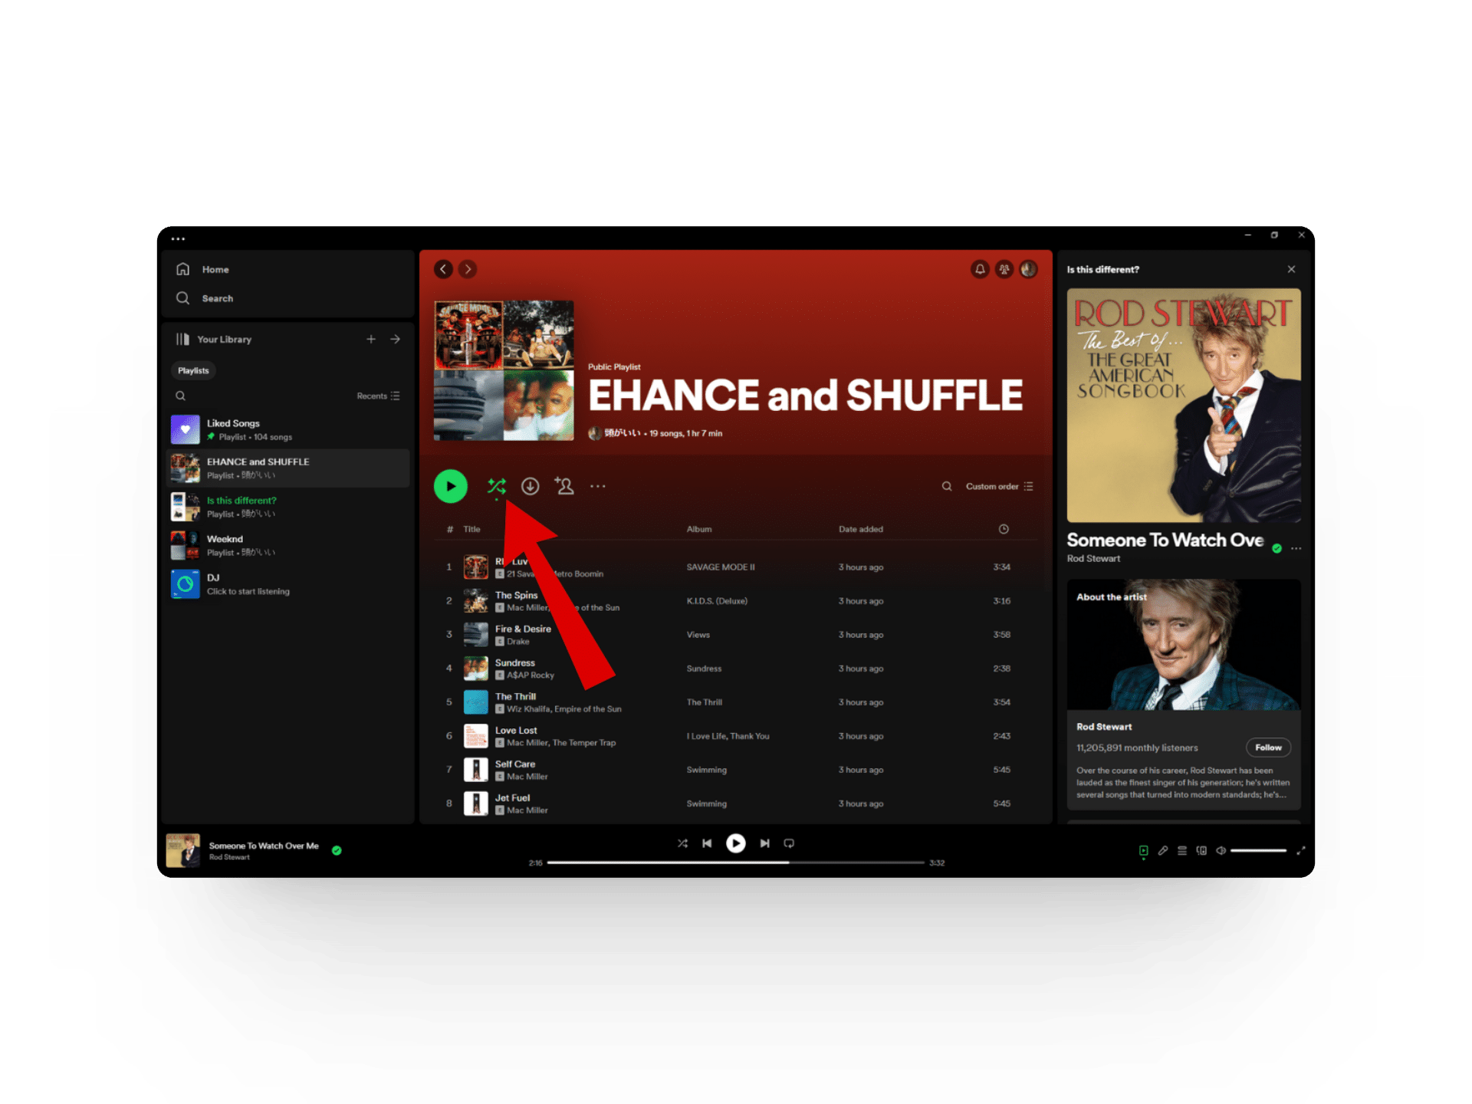Toggle the Now Playing view icon
This screenshot has width=1472, height=1104.
point(1143,850)
